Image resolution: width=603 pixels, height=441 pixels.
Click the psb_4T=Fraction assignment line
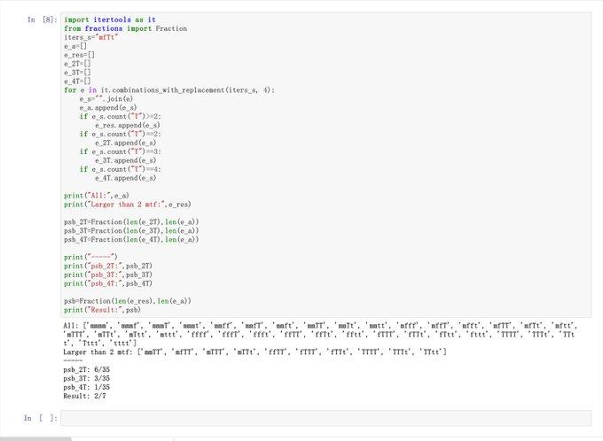tap(130, 239)
